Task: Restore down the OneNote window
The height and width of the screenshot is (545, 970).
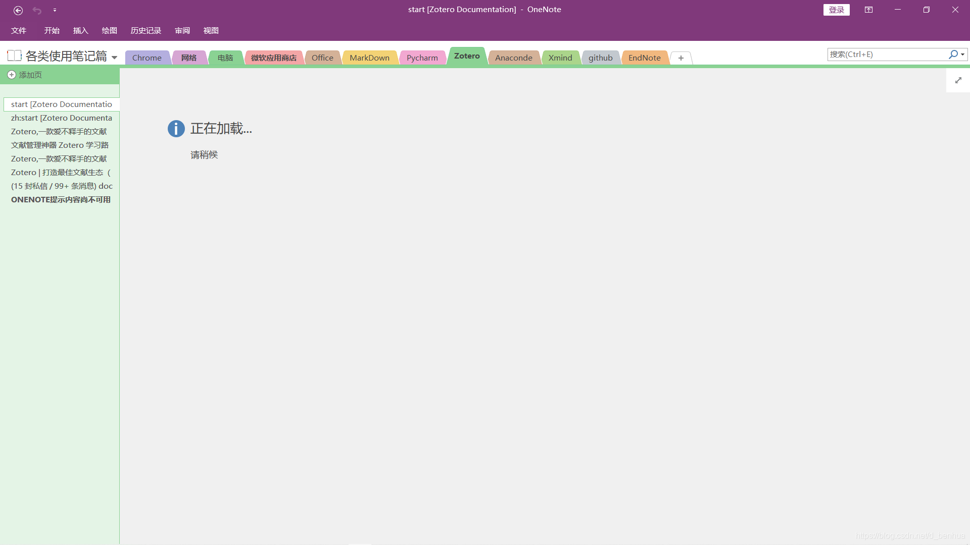Action: tap(927, 10)
